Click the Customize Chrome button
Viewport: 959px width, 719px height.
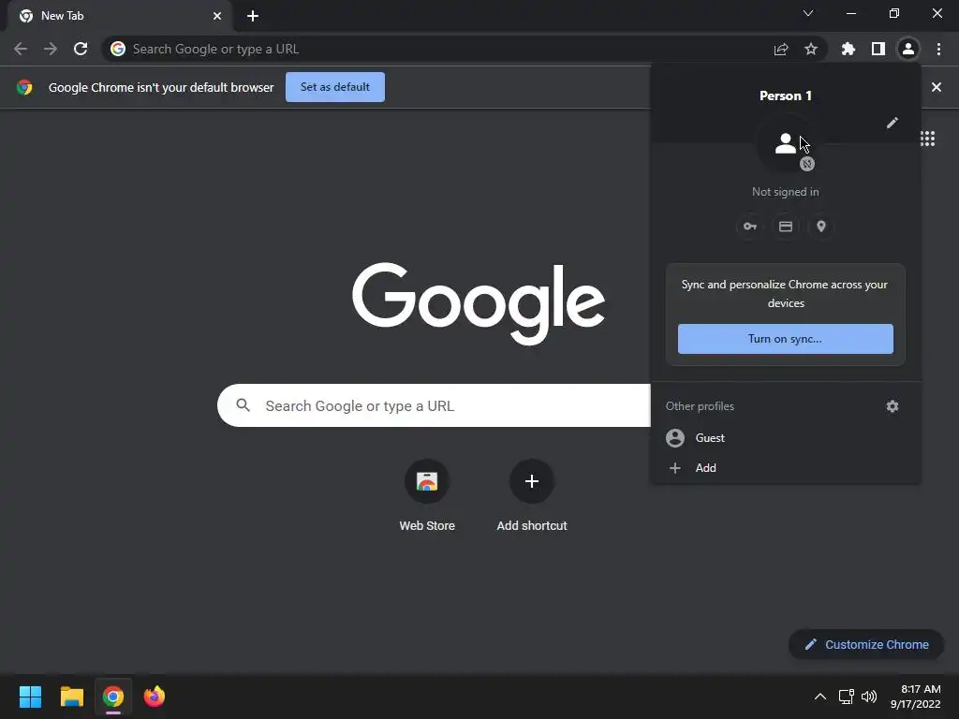(x=866, y=644)
